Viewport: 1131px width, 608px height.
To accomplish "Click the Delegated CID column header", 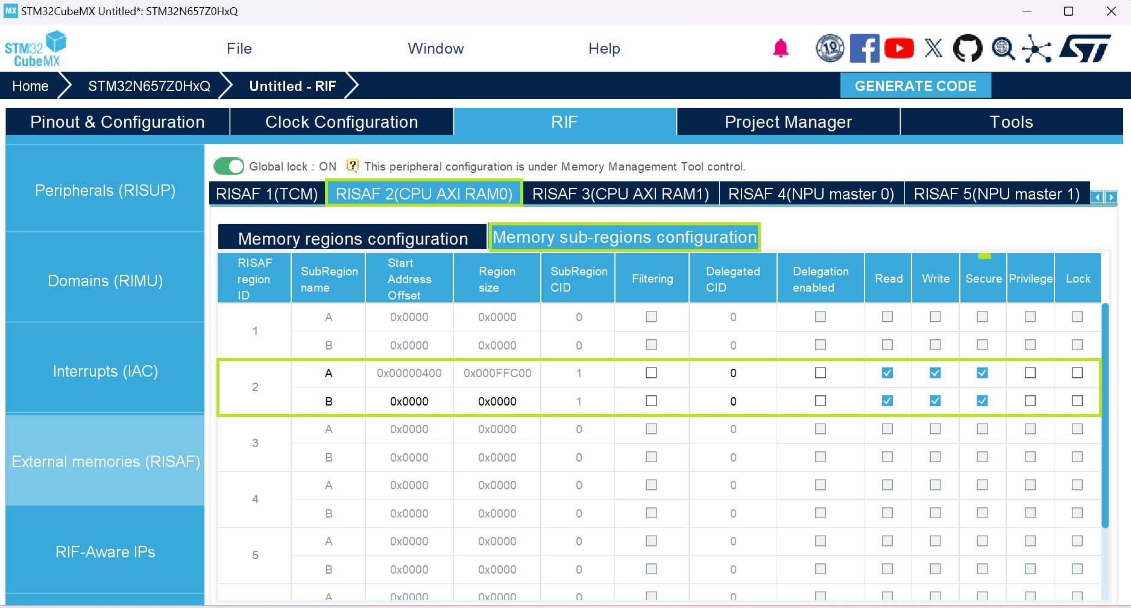I will [733, 279].
